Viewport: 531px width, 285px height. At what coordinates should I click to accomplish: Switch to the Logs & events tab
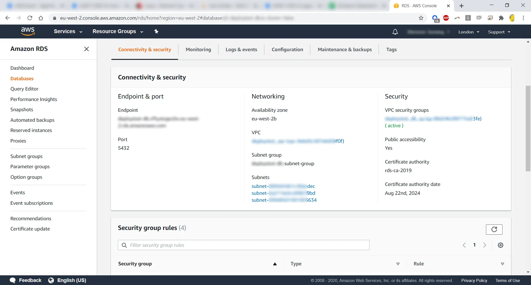coord(241,50)
